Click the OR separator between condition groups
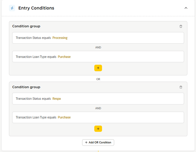 (x=98, y=79)
